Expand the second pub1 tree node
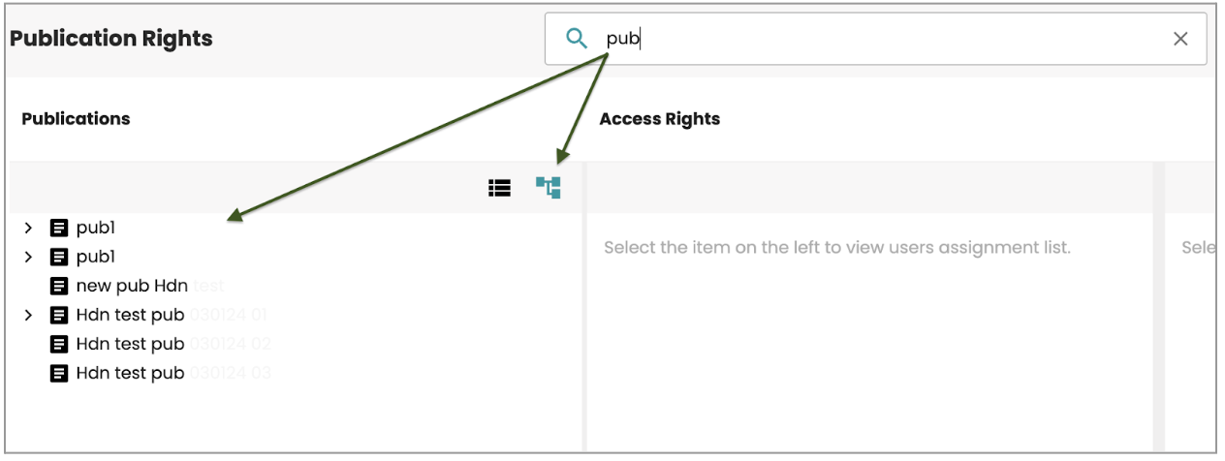 click(28, 258)
